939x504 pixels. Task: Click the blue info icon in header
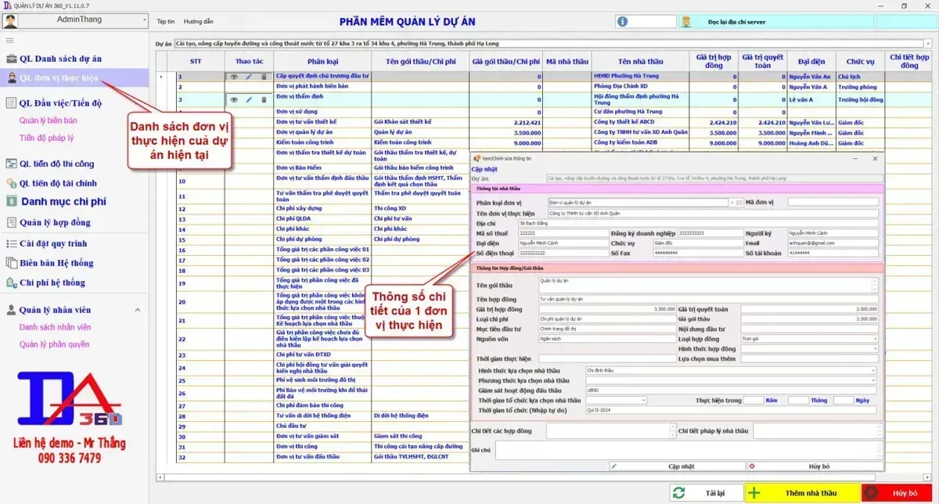623,22
